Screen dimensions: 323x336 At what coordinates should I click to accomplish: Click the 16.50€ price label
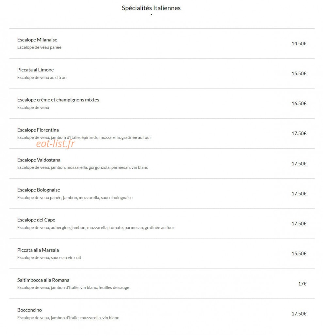pos(299,103)
